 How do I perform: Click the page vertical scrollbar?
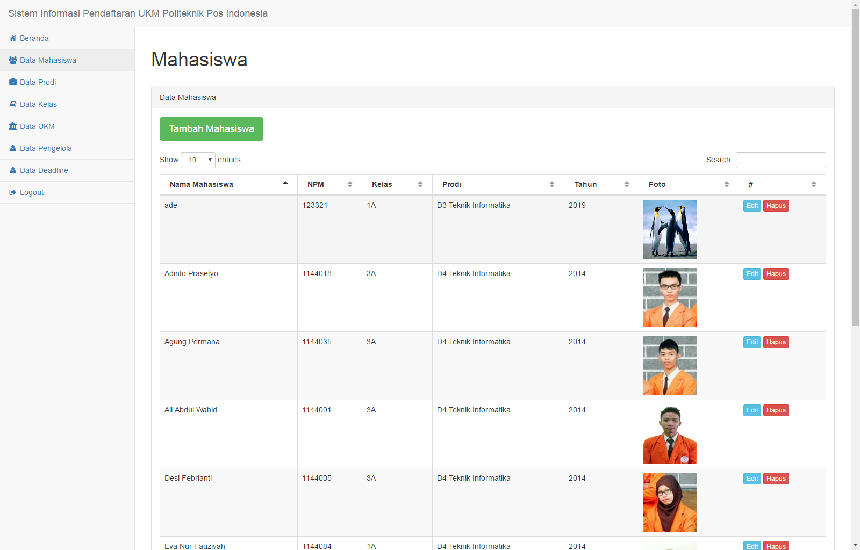coord(855,168)
